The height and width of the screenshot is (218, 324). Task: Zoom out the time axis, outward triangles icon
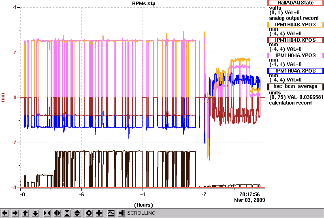pyautogui.click(x=57, y=213)
